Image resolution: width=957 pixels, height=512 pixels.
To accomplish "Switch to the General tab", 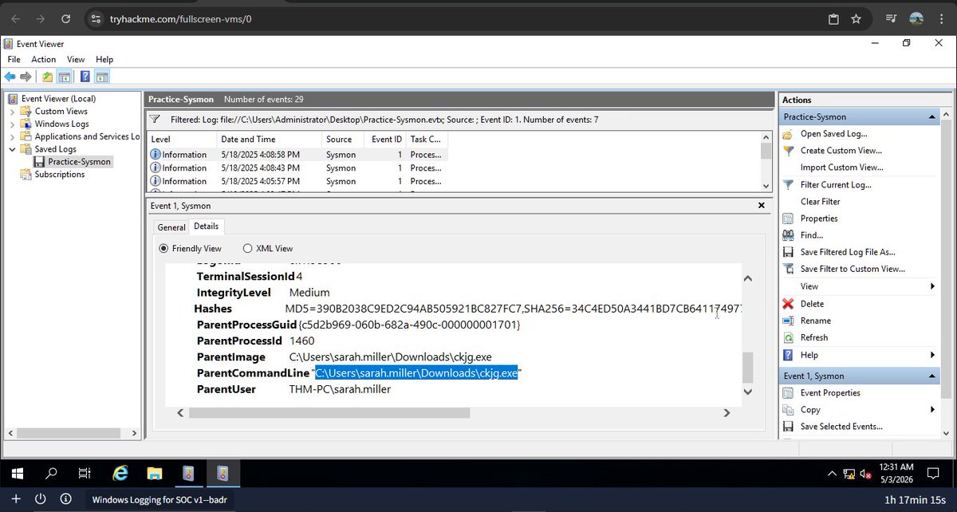I will pos(171,227).
